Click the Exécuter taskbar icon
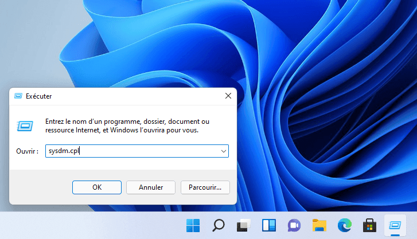The image size is (417, 239). click(395, 225)
